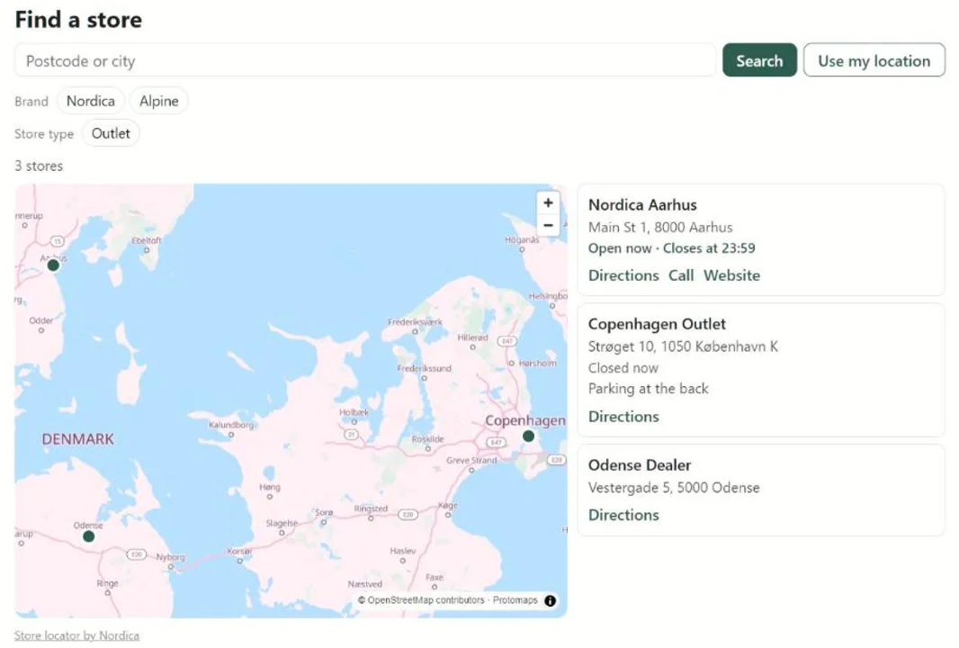Click the Search button
959x648 pixels.
tap(759, 60)
